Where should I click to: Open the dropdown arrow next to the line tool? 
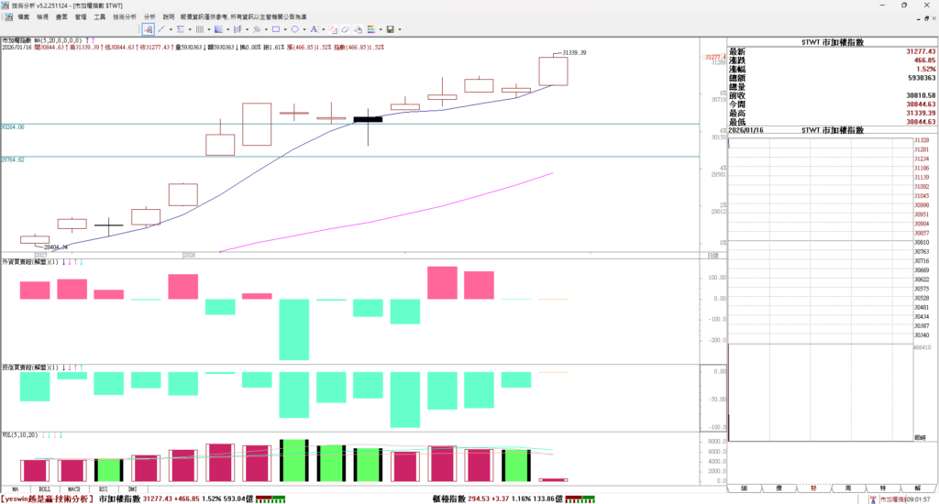(x=171, y=29)
